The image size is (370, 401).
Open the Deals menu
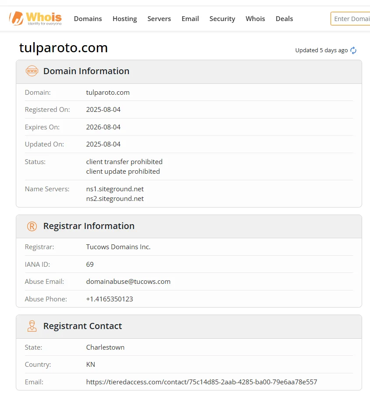tap(284, 19)
